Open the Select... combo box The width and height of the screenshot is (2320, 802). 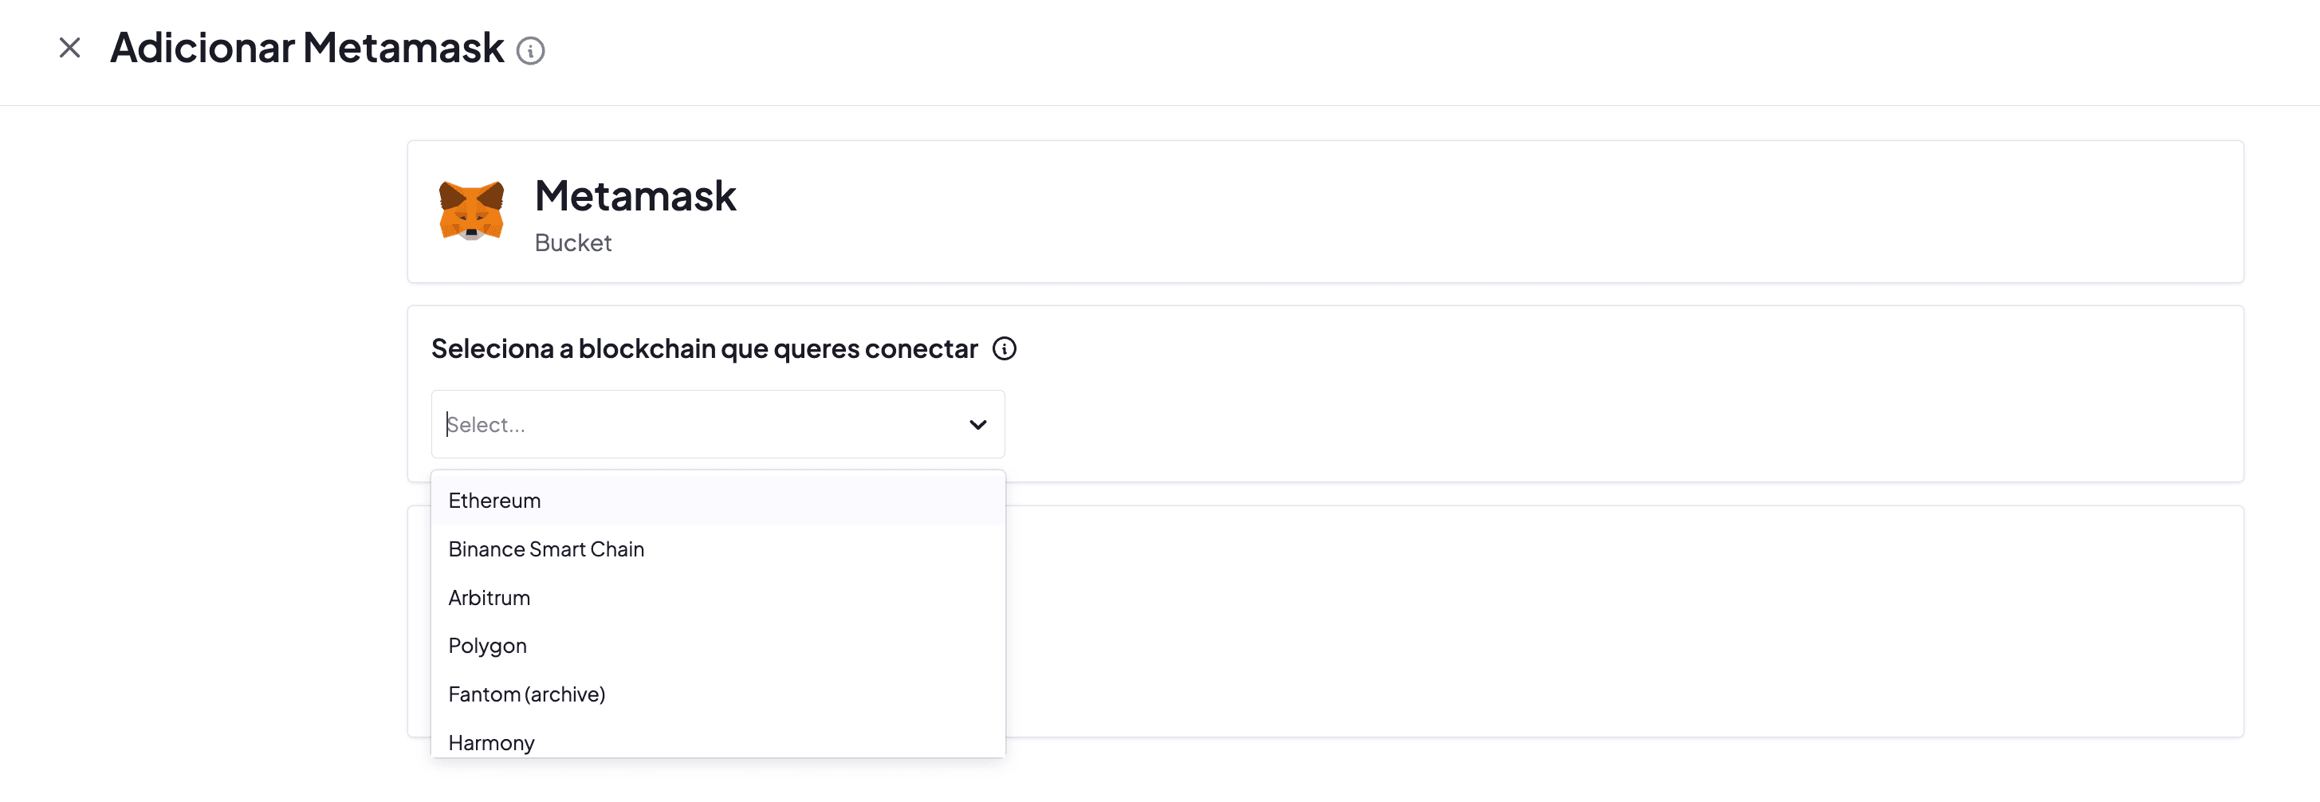tap(718, 424)
